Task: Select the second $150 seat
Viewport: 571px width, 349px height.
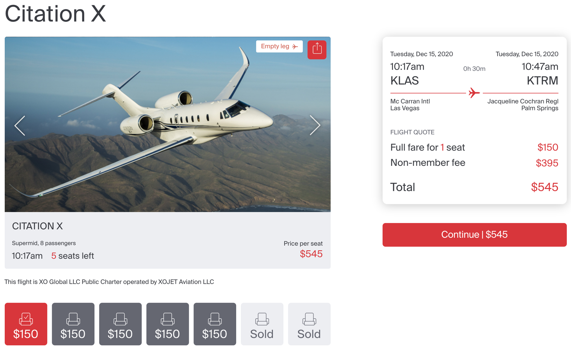Action: 73,324
